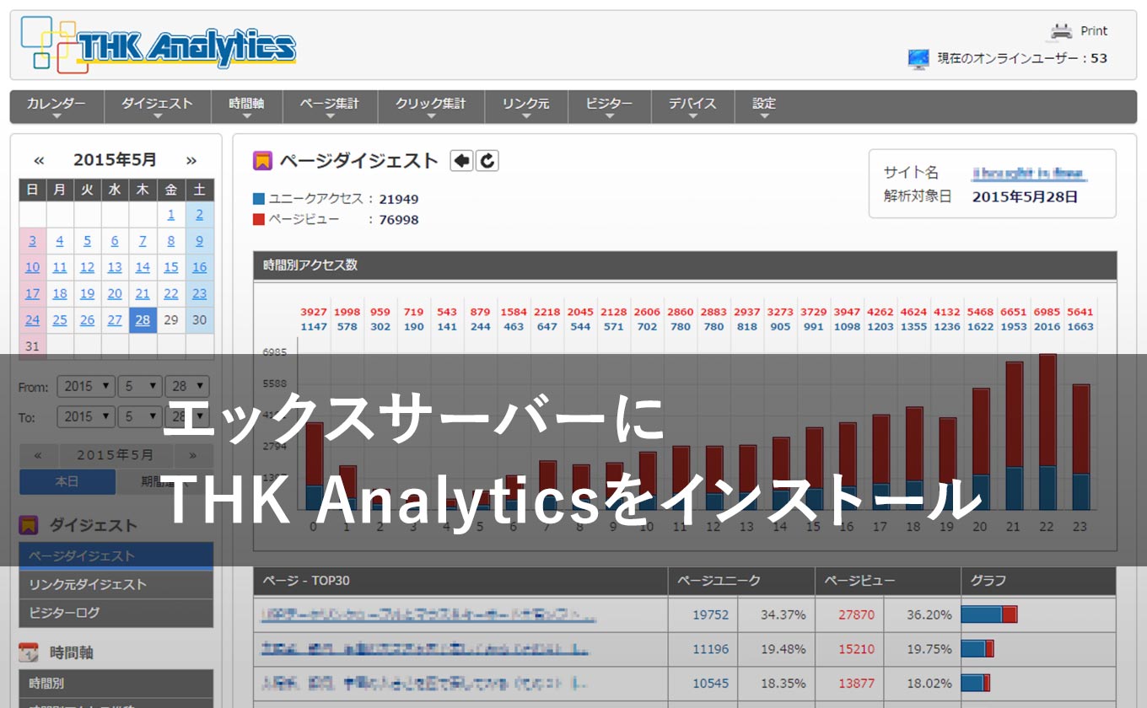The image size is (1147, 708).
Task: Go to next month with » above calendar
Action: tap(191, 160)
